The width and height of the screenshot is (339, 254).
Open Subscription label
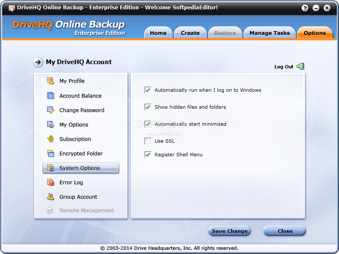pyautogui.click(x=75, y=139)
